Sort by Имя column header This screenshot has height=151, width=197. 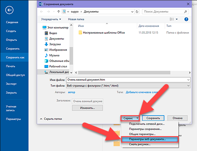pos(81,26)
